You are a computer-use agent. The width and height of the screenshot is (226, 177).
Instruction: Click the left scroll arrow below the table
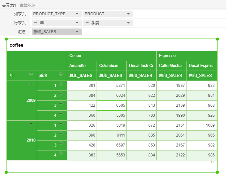pyautogui.click(x=211, y=162)
